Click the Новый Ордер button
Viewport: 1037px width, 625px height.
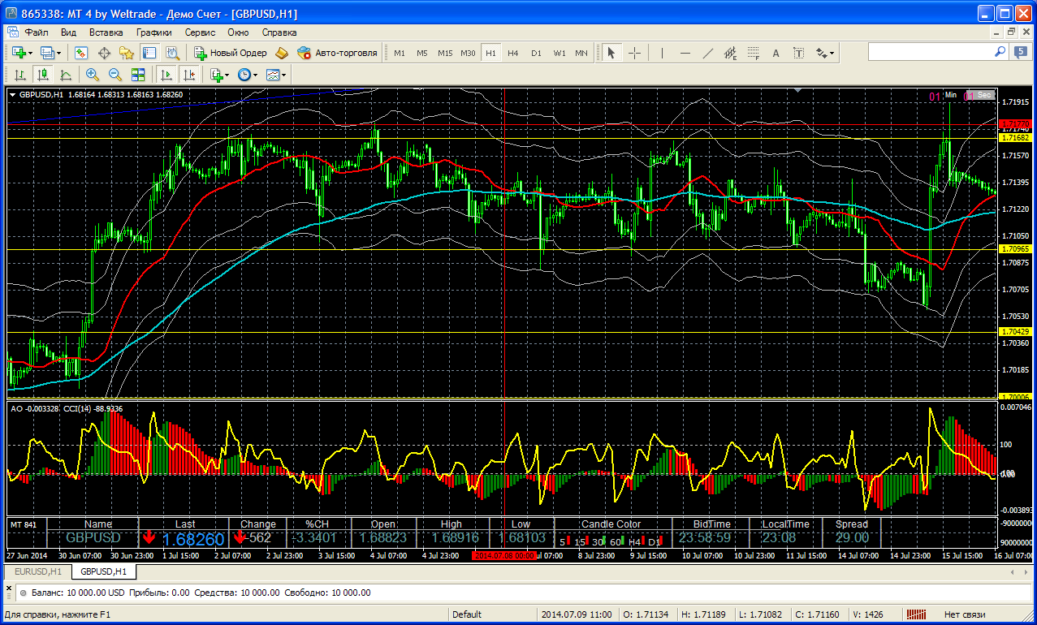point(231,53)
